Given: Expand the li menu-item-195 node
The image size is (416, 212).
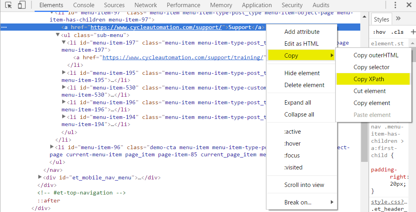Looking at the screenshot, I should pyautogui.click(x=64, y=72).
